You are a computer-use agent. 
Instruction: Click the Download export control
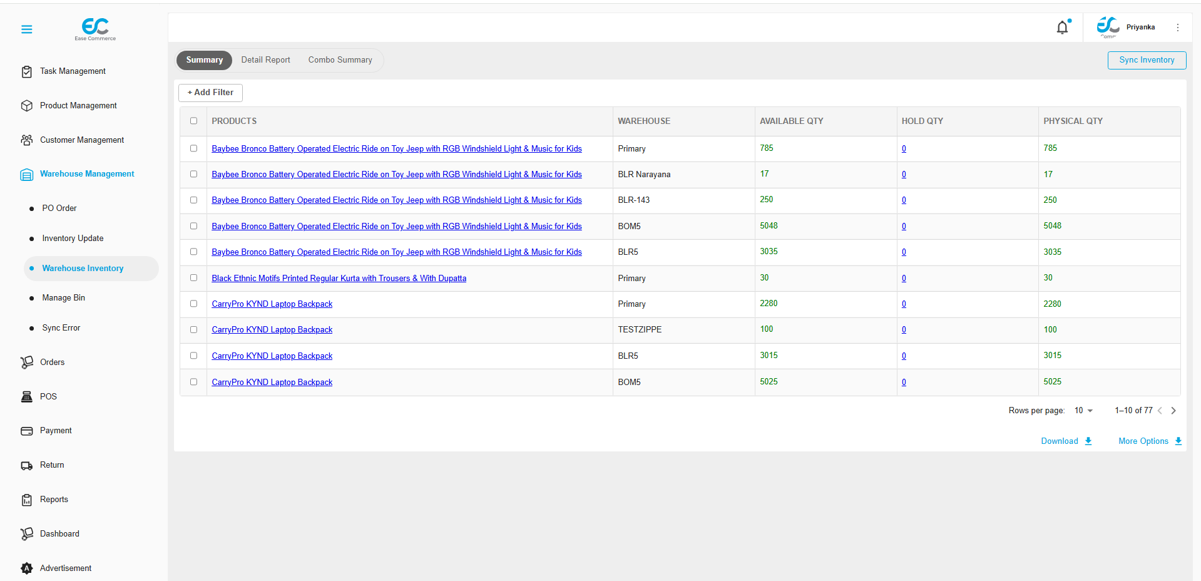coord(1065,441)
